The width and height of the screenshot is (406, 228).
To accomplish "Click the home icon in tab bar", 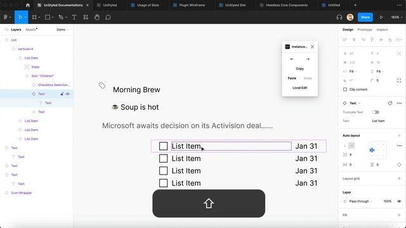I will [x=28, y=5].
